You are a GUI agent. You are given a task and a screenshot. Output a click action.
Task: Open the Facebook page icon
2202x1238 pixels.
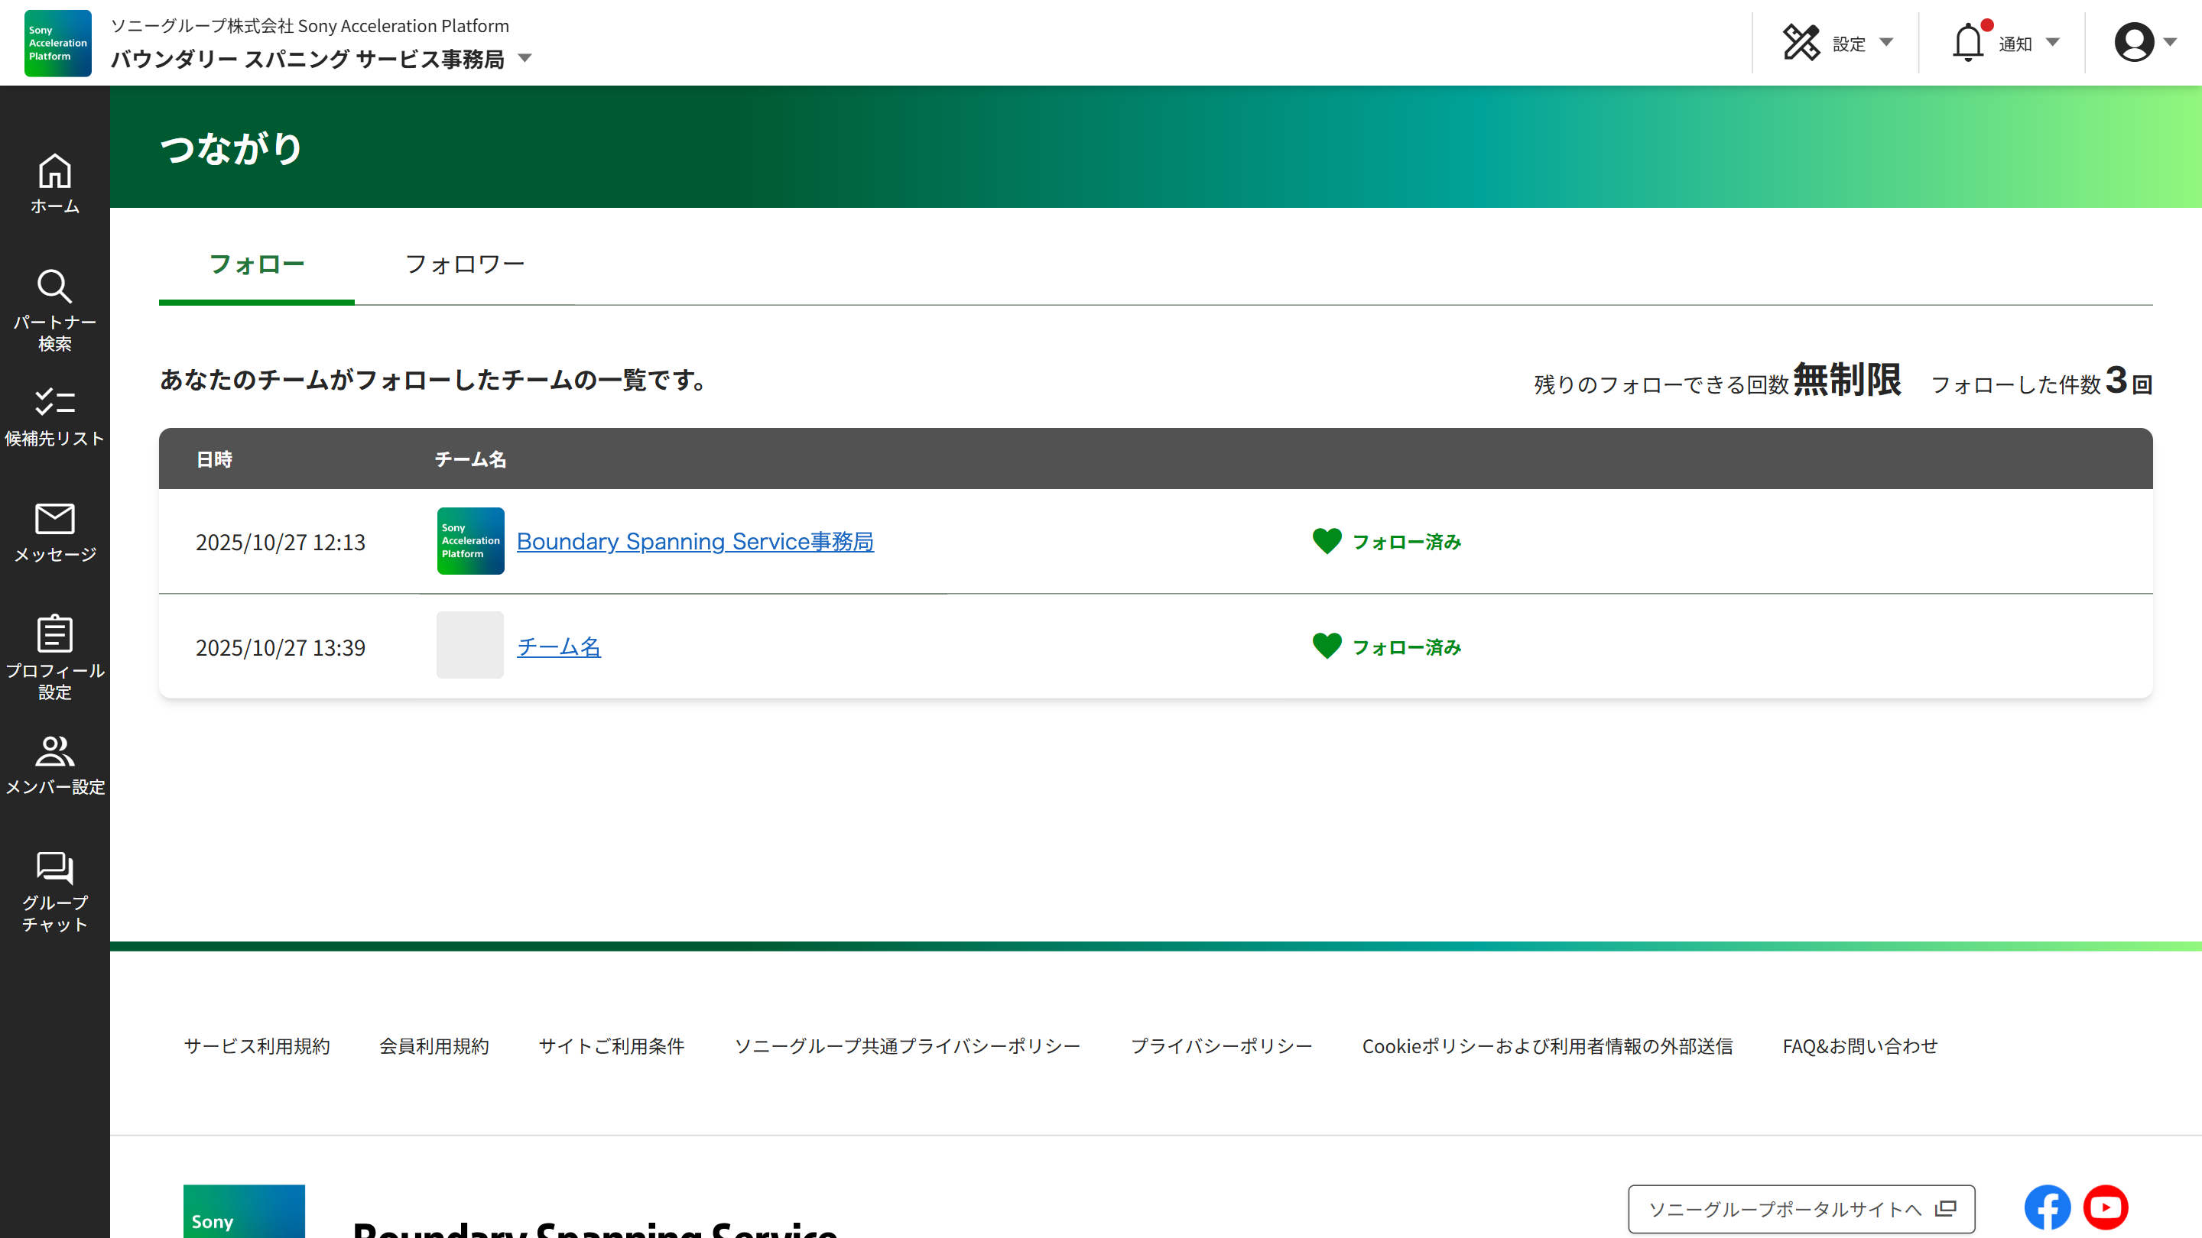coord(2048,1207)
